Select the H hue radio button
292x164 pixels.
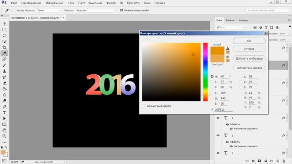coord(212,77)
